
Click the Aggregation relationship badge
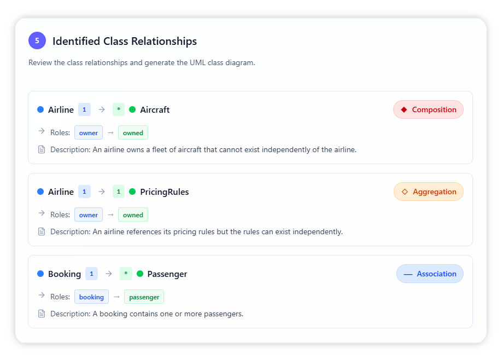click(x=428, y=192)
